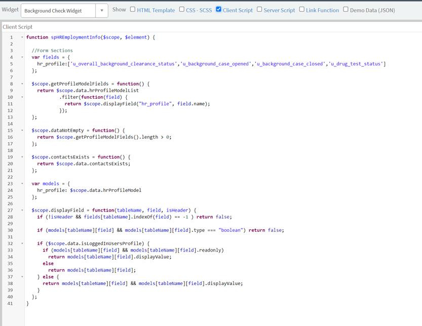Enable the HTML Template checkbox
Viewport: 422px width, 326px height.
pyautogui.click(x=132, y=10)
